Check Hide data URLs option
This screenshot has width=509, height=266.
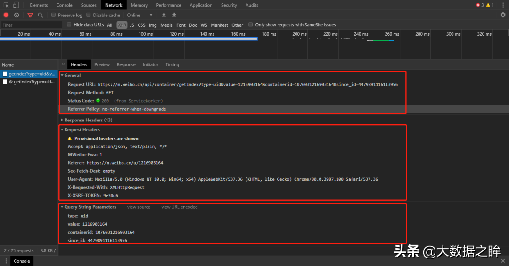[69, 24]
